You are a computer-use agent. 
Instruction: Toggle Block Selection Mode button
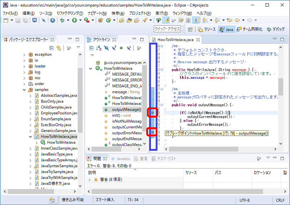188,20
